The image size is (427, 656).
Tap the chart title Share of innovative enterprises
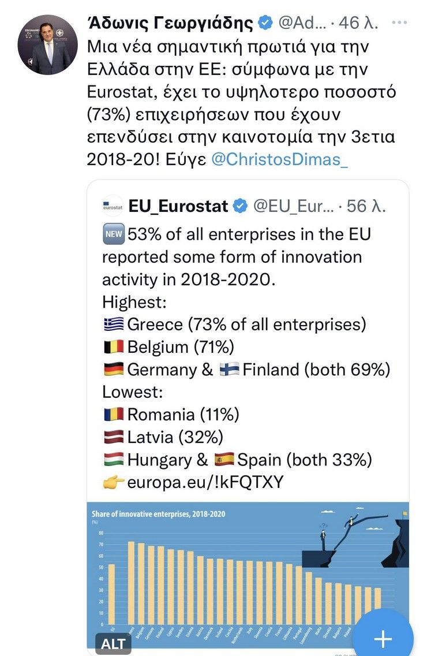tap(159, 514)
